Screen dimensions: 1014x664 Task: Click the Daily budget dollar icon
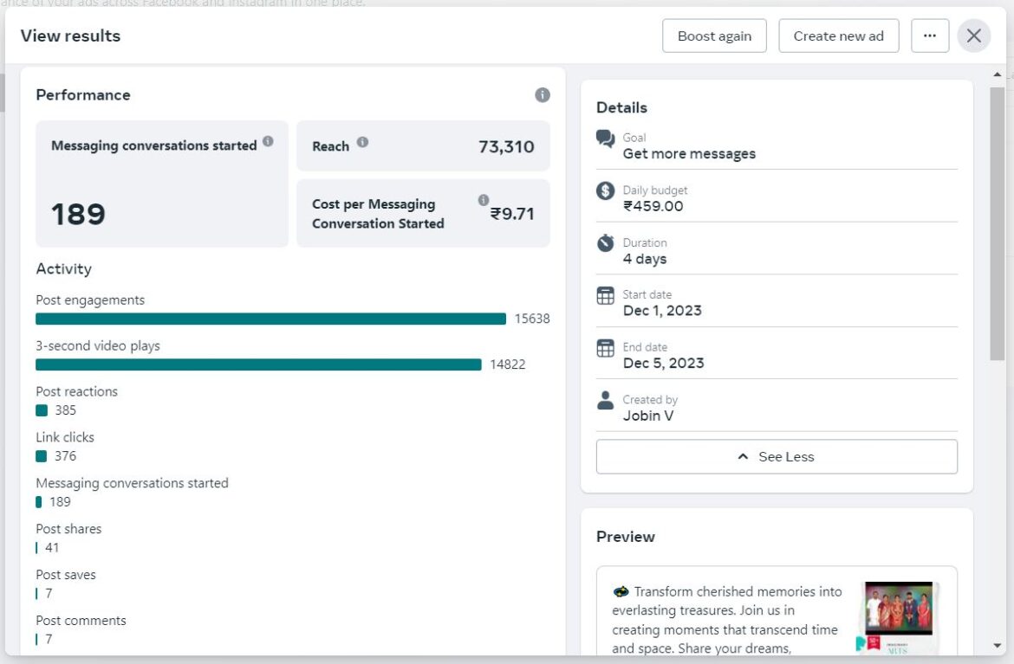[605, 191]
